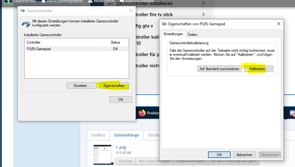Open the Dateianhänge tab in forum editor
The image size is (295, 167).
(127, 135)
